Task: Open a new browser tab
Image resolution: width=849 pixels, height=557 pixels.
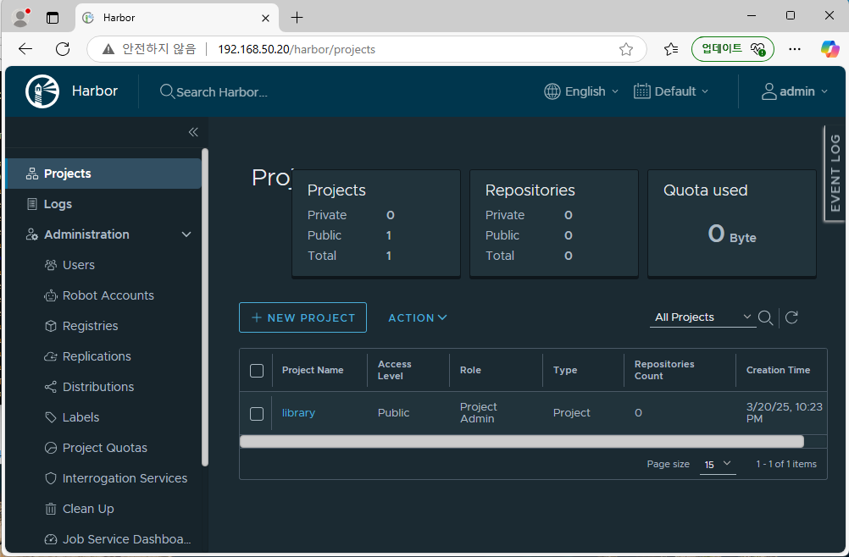Action: [x=297, y=18]
